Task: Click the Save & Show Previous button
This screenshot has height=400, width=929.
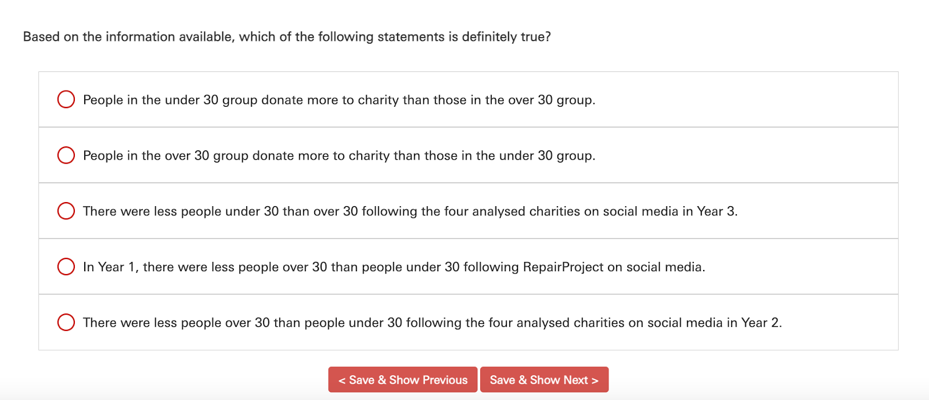Action: 402,380
